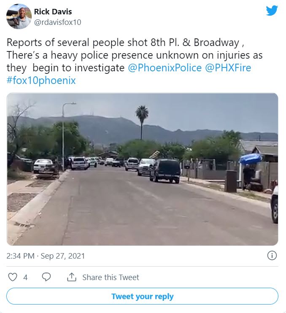This screenshot has height=313, width=286.
Task: Open the 2:34 PM Sep 27, 2021 timestamp
Action: pos(46,256)
